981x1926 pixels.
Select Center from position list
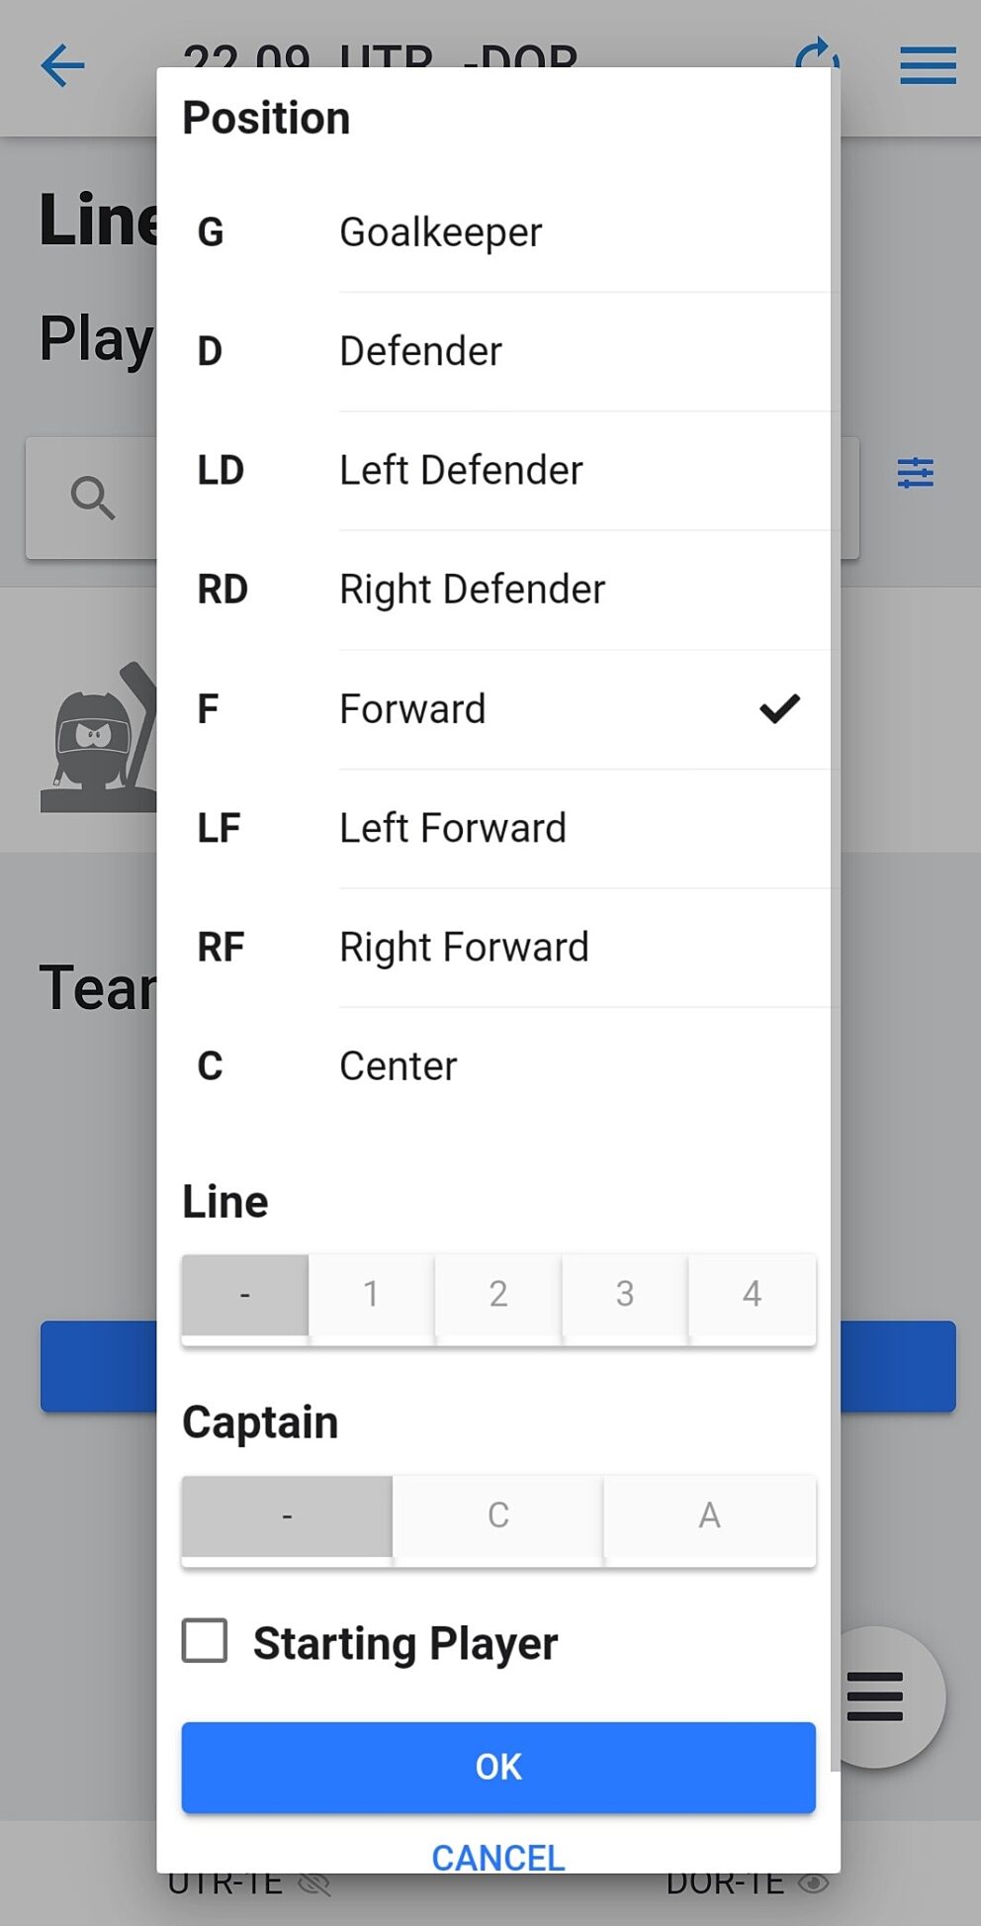point(398,1066)
